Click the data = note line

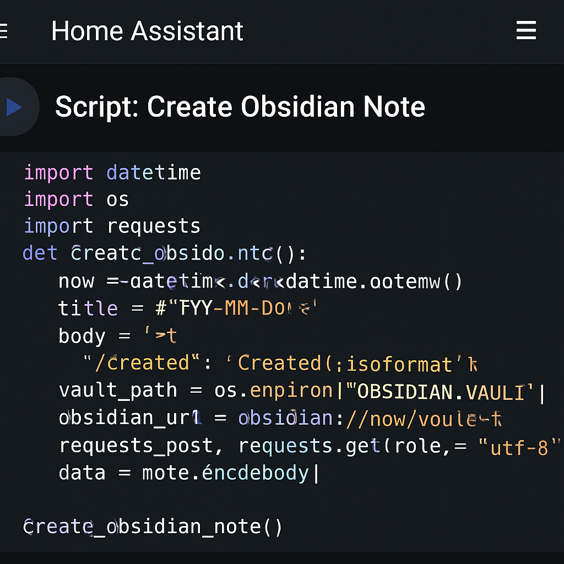point(187,473)
